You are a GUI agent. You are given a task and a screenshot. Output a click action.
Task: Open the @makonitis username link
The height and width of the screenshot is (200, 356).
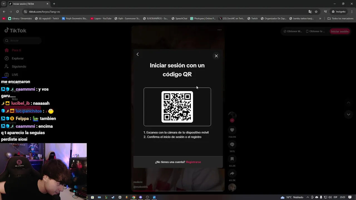[140, 187]
